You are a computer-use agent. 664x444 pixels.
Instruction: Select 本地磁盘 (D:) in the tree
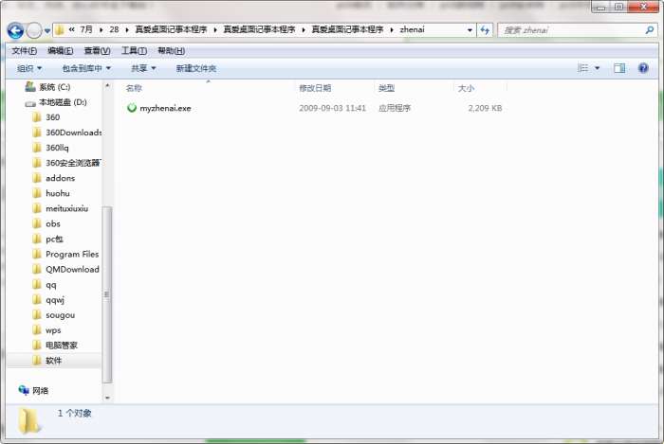point(63,102)
